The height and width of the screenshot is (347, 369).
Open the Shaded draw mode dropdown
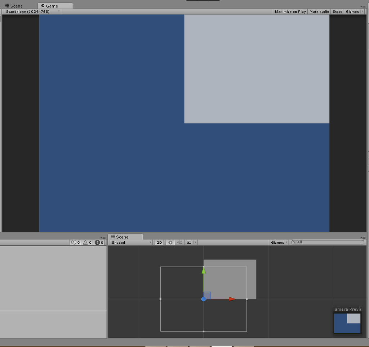pyautogui.click(x=130, y=242)
